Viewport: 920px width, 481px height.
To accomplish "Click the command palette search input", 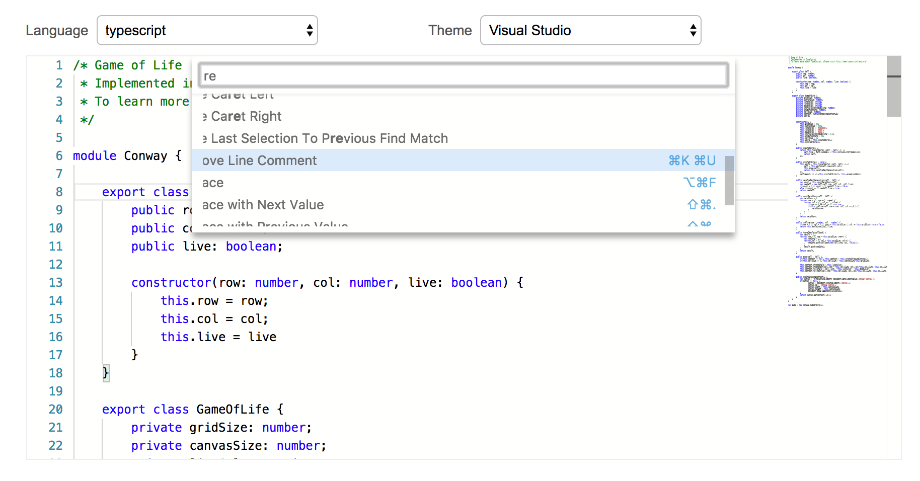I will [x=463, y=75].
